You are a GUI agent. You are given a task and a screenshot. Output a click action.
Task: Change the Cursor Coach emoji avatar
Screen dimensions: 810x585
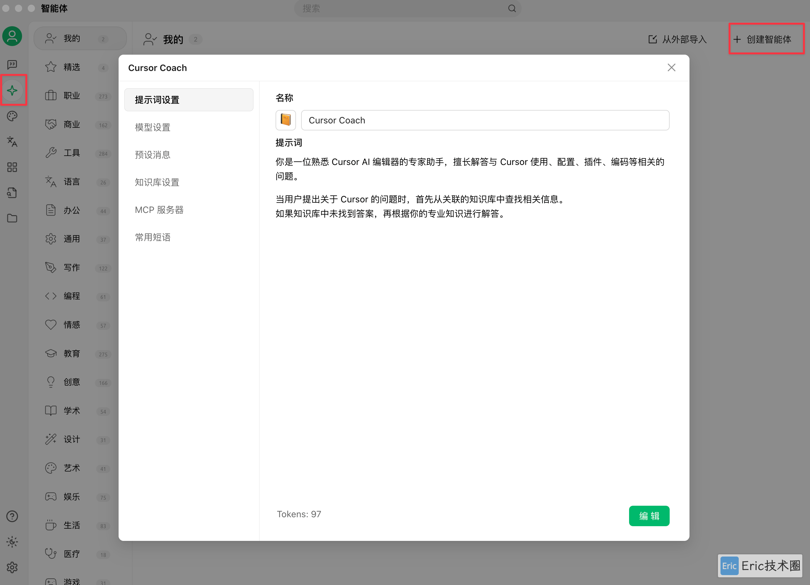coord(286,120)
